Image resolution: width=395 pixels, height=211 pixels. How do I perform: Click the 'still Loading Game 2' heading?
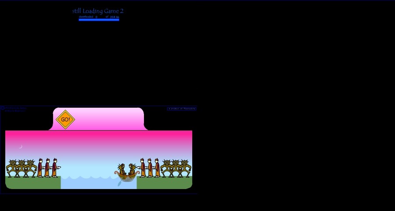98,11
